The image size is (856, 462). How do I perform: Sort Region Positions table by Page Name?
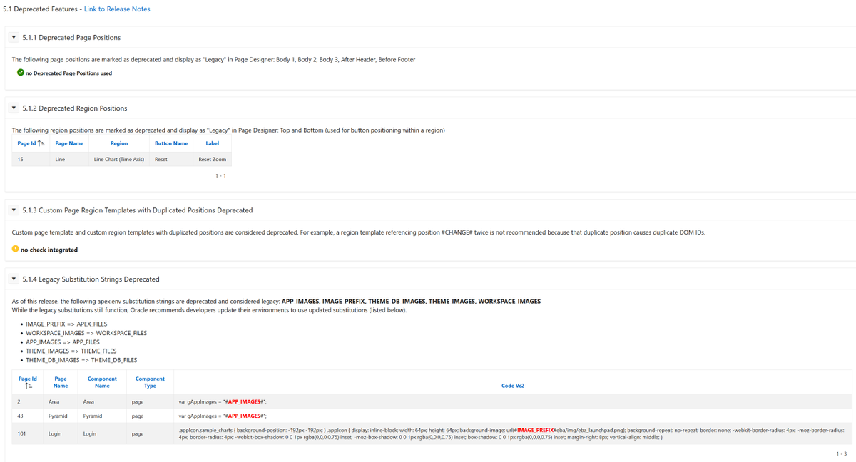coord(69,143)
